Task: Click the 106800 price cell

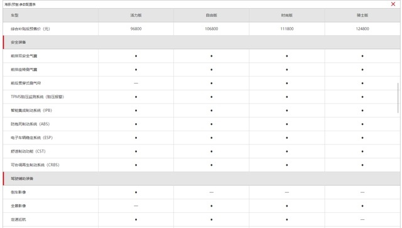Action: [x=211, y=29]
